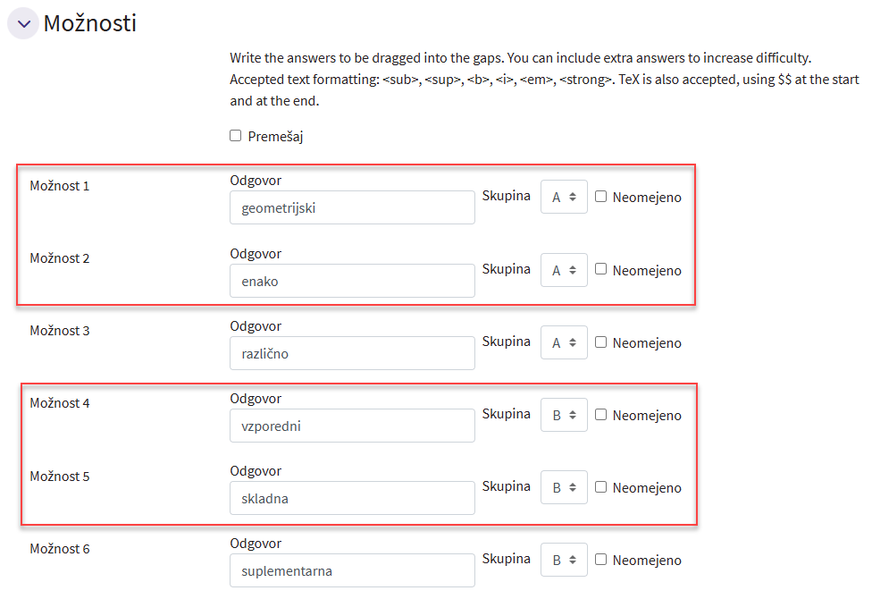The width and height of the screenshot is (872, 599).
Task: Tick Neomejeno for Možnost 3
Action: coord(601,342)
